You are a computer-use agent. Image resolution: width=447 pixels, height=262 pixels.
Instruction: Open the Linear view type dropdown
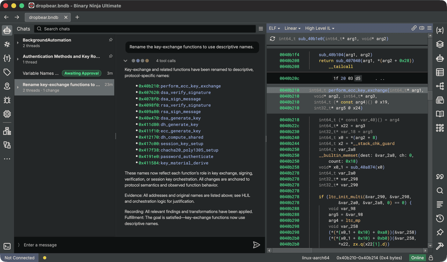[x=293, y=28]
